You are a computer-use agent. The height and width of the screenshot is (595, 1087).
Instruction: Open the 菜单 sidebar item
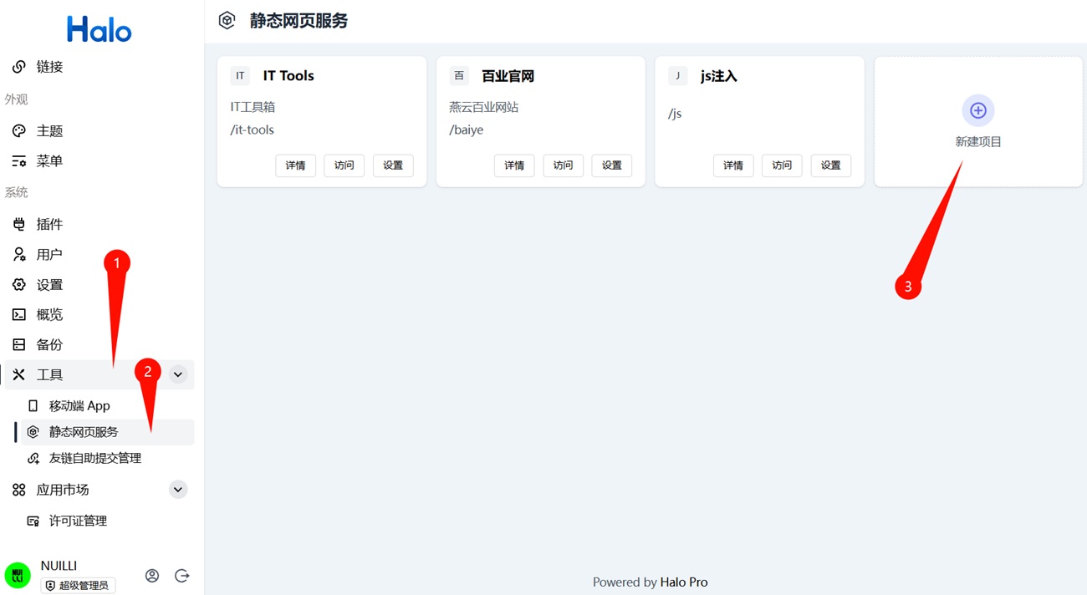(49, 161)
